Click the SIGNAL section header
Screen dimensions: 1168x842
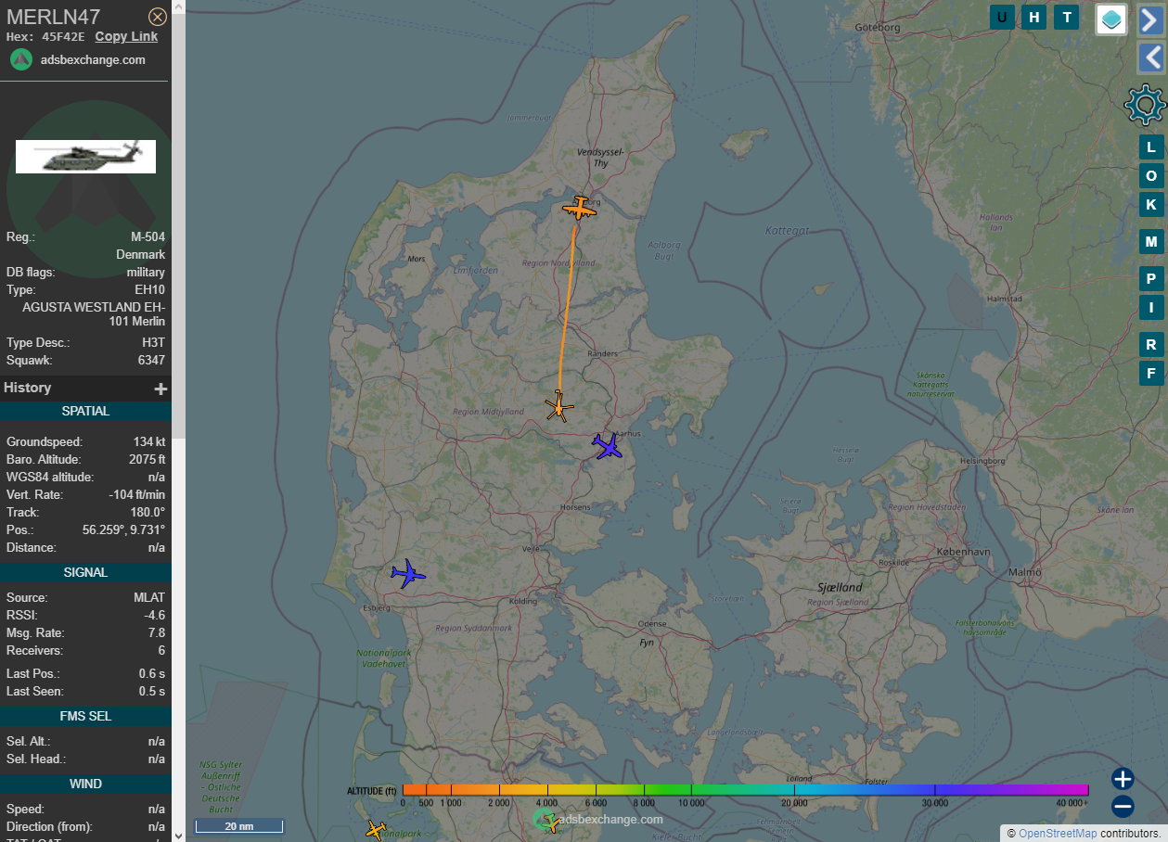coord(85,572)
